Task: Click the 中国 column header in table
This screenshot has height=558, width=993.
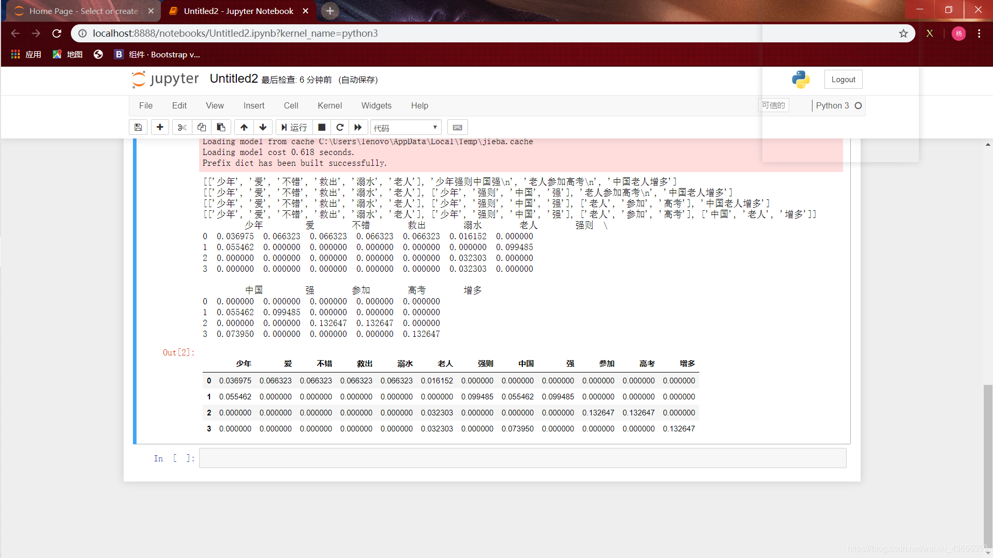Action: coord(526,364)
